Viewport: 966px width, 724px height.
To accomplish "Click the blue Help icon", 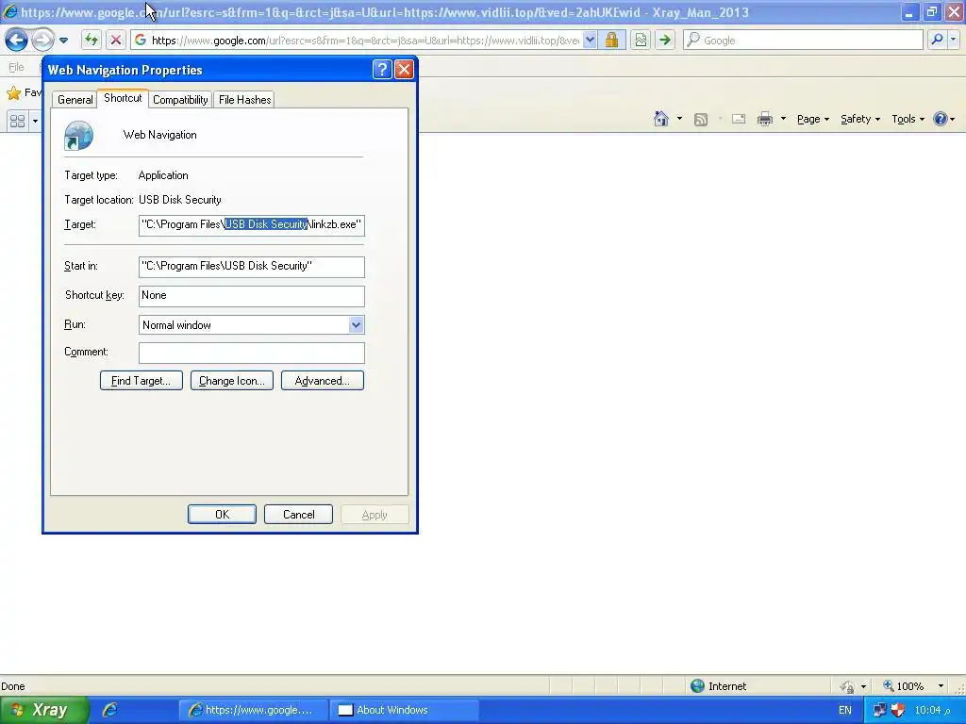I will click(941, 119).
